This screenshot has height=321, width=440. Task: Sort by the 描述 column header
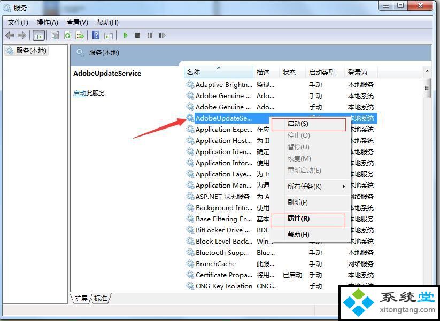266,72
